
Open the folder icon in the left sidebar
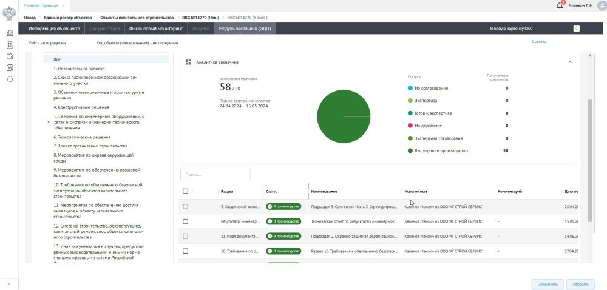tap(10, 56)
